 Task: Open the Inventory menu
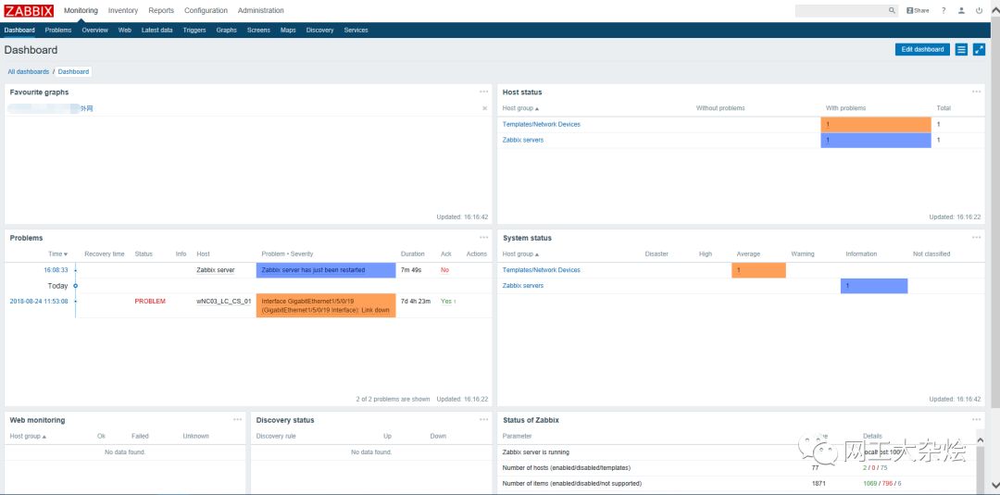click(x=123, y=11)
